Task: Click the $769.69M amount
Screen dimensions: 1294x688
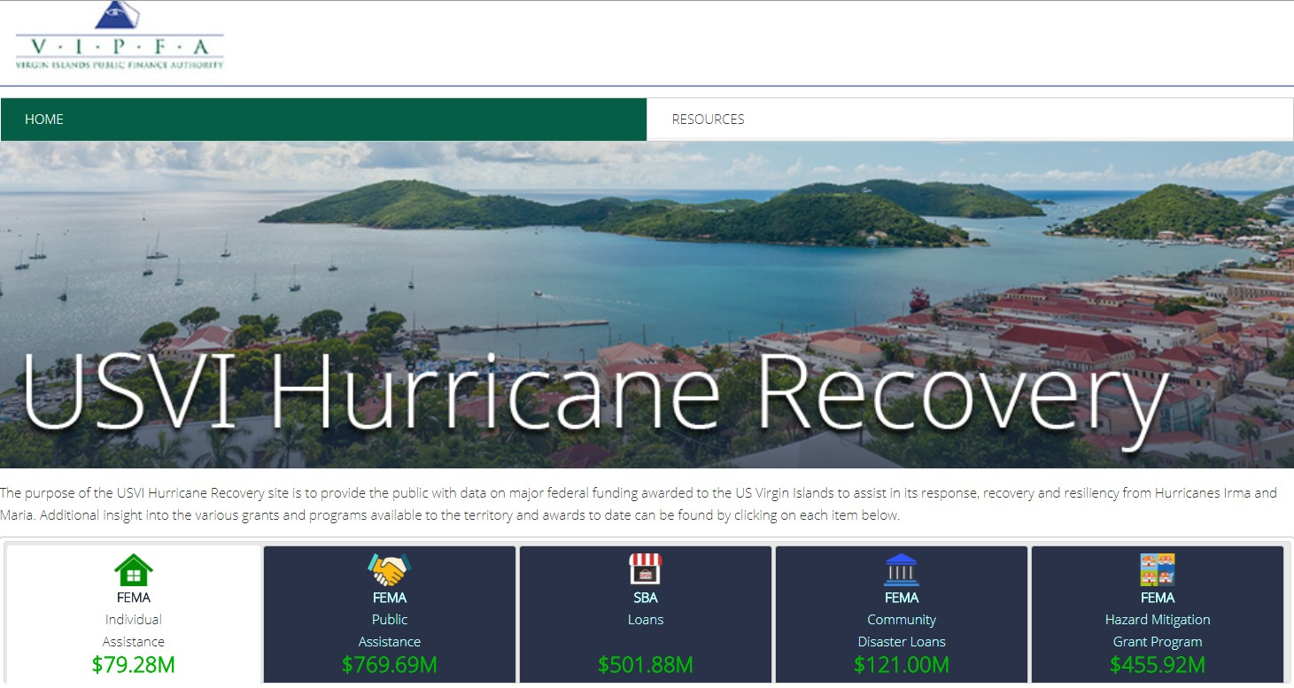Action: pyautogui.click(x=390, y=665)
